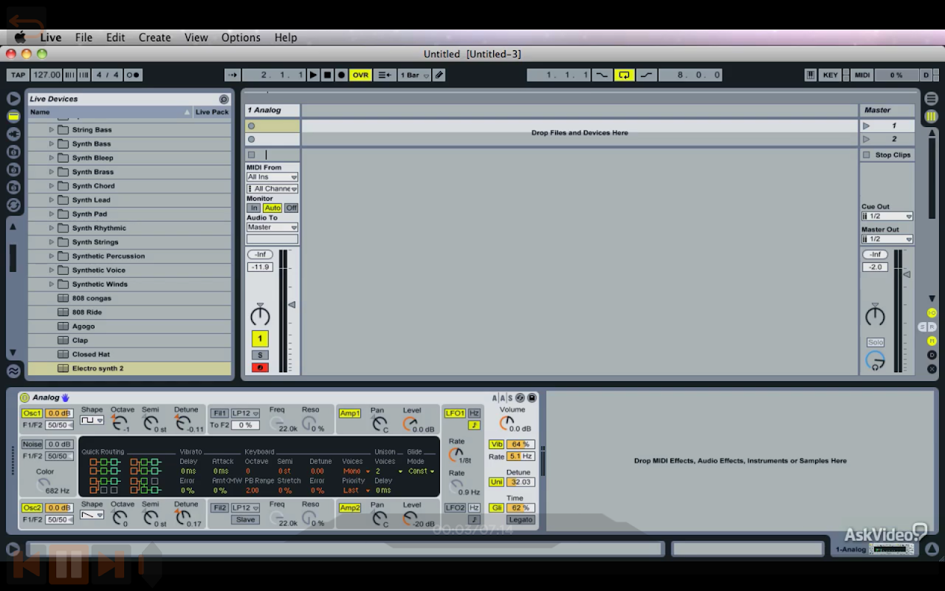Click the blue preview volume knob
Viewport: 945px width, 591px height.
[875, 361]
